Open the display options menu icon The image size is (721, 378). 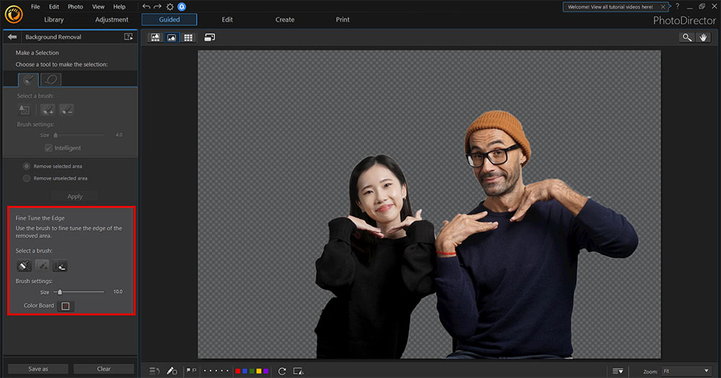[618, 371]
